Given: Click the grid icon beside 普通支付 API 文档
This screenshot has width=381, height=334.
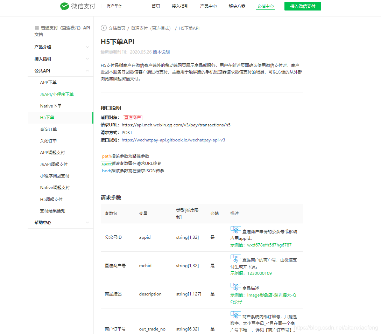Looking at the screenshot, I should click(37, 28).
